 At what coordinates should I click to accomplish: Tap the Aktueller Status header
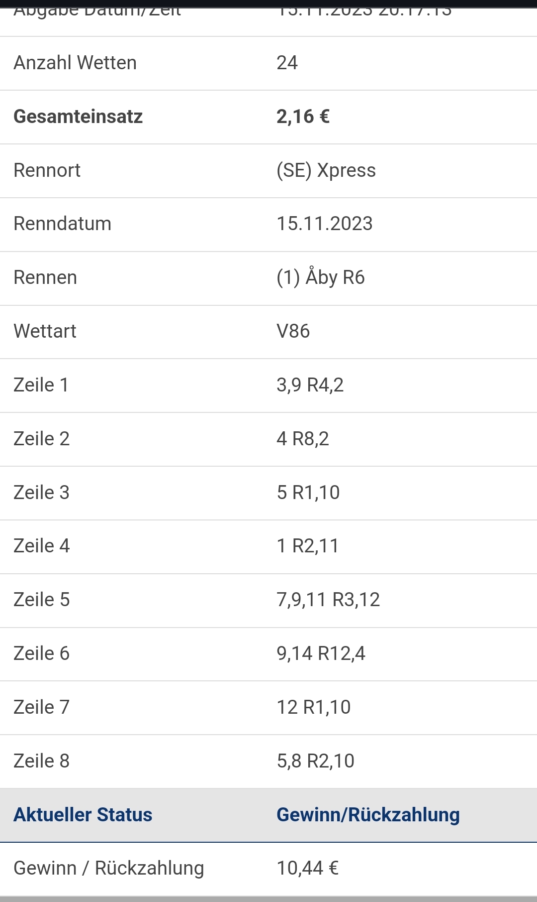(x=83, y=815)
